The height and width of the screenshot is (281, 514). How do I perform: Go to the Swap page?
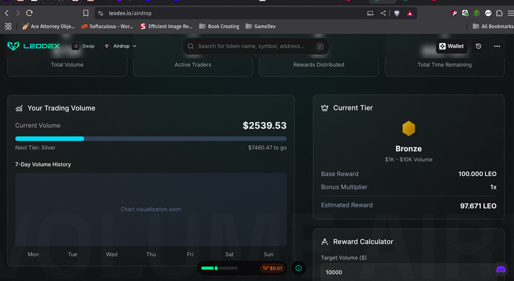coord(84,46)
